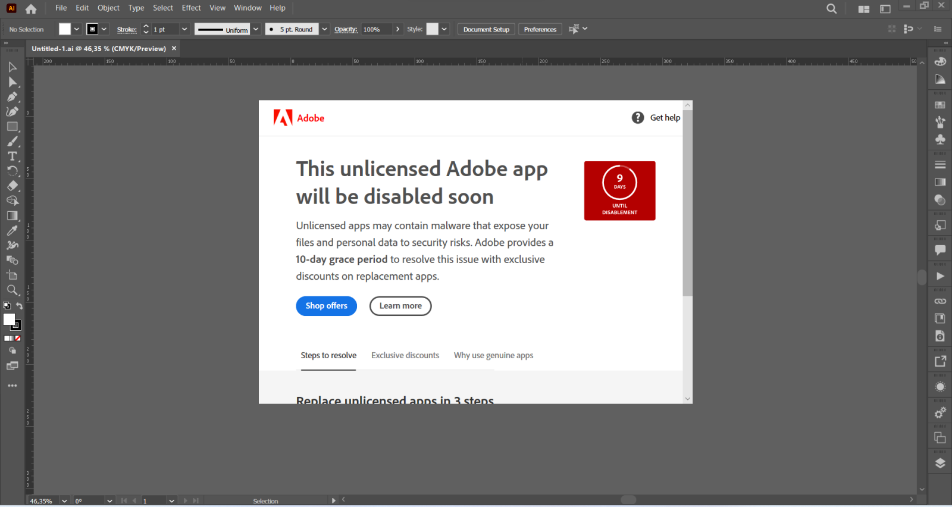952x507 pixels.
Task: Open the Object menu
Action: tap(108, 8)
